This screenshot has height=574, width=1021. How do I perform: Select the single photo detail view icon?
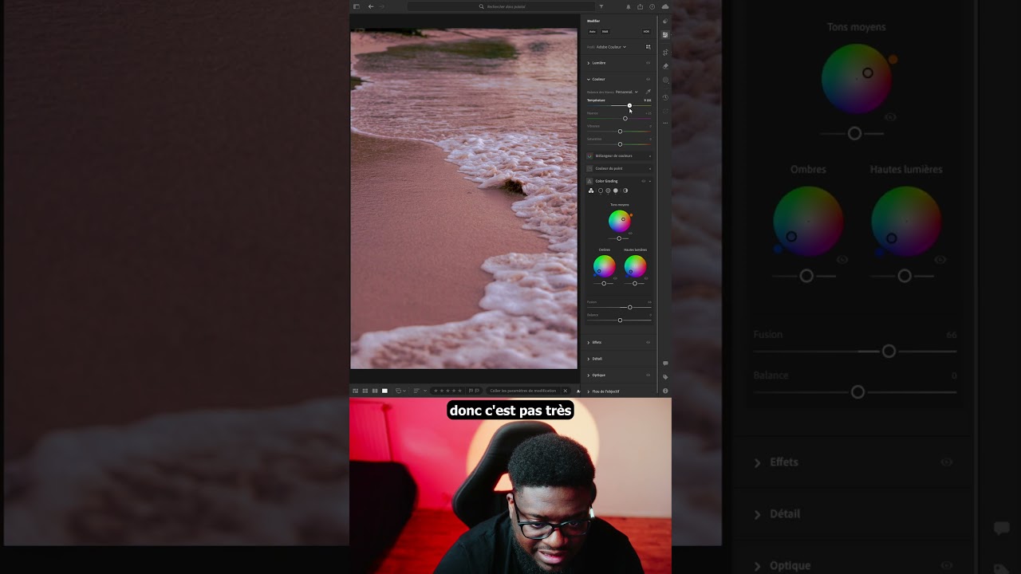(384, 391)
